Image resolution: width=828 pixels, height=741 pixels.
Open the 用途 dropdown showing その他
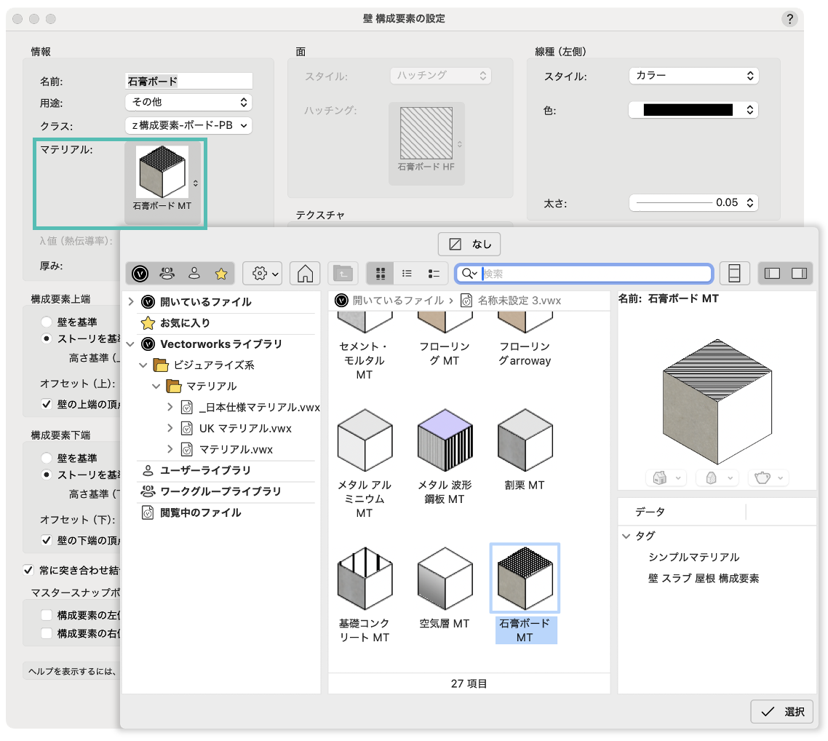[188, 103]
